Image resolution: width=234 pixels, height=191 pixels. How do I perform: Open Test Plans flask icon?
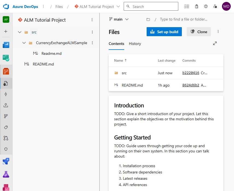tap(6, 174)
